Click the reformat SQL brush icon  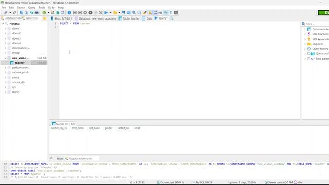click(144, 13)
